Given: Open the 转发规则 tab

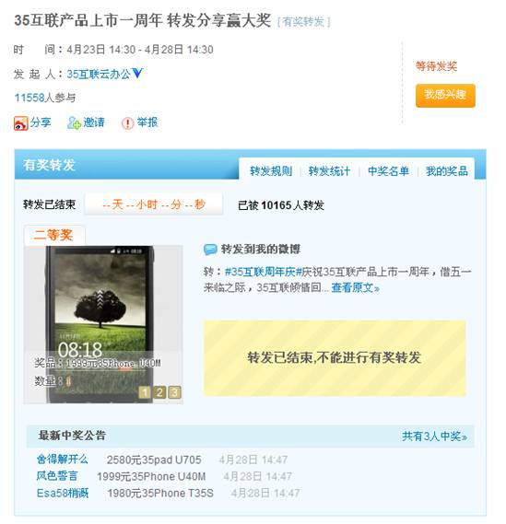Looking at the screenshot, I should pos(271,171).
